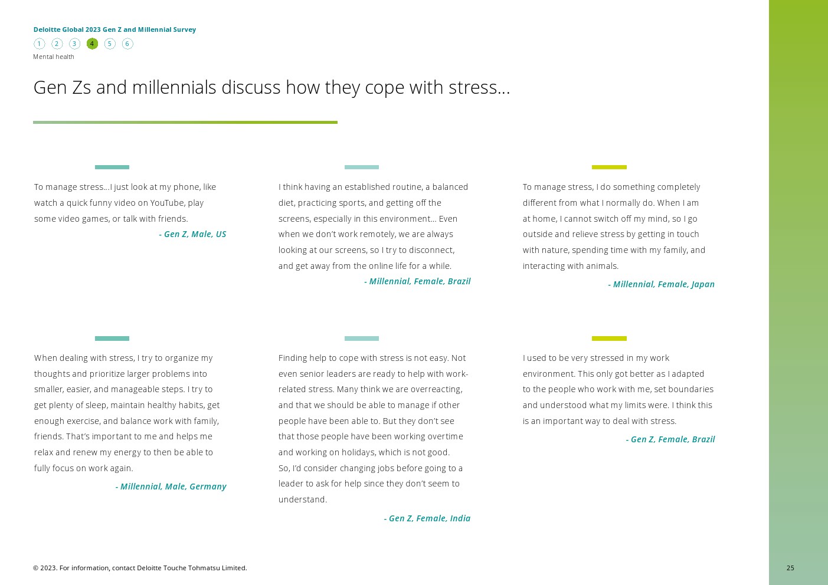Image resolution: width=828 pixels, height=585 pixels.
Task: Select the highlighted section 4 circle
Action: click(92, 44)
